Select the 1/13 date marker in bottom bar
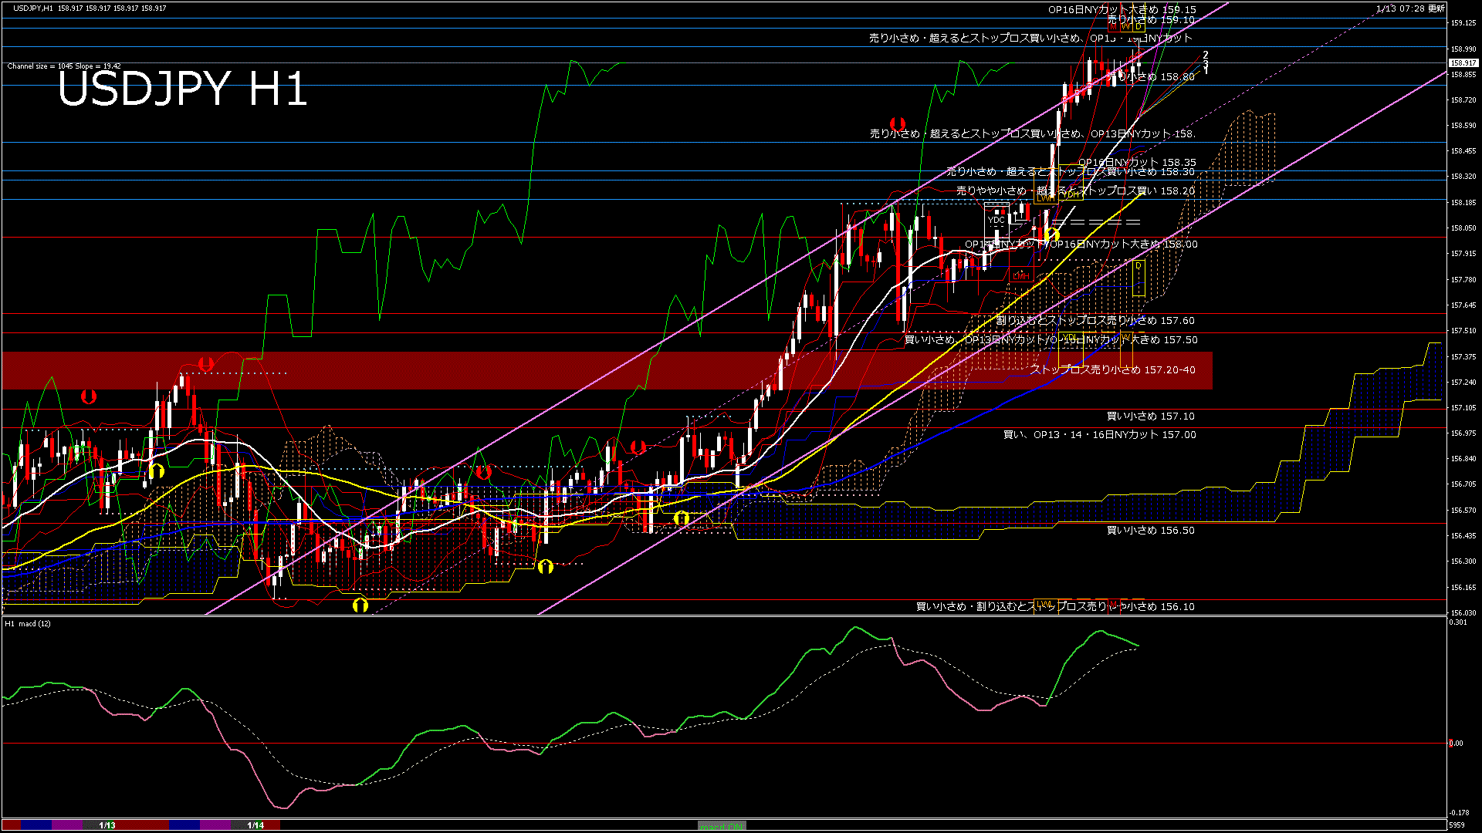 [x=107, y=825]
